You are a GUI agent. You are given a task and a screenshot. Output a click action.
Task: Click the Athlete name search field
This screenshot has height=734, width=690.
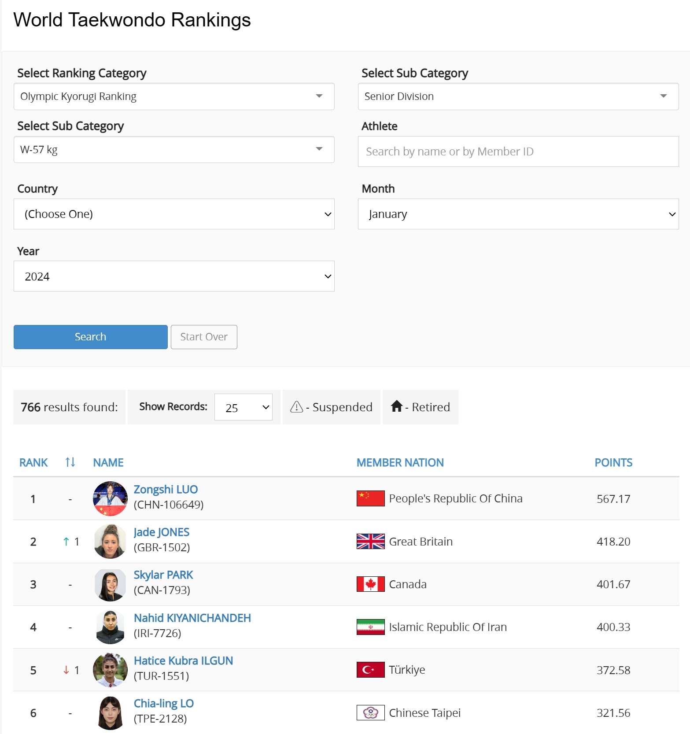(518, 151)
